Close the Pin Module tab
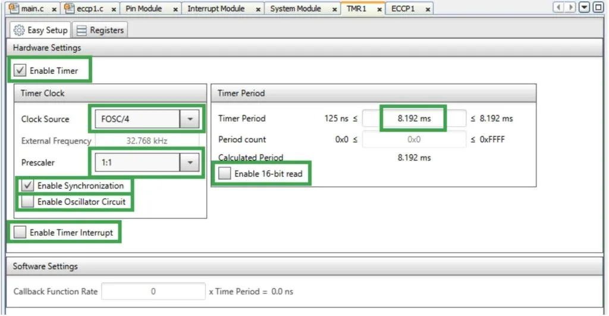This screenshot has width=609, height=316. click(175, 9)
